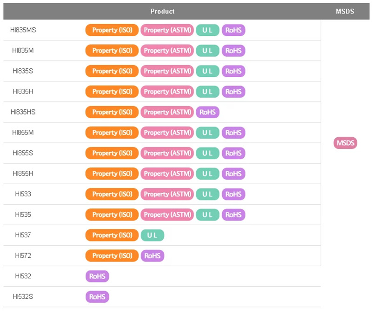Open RoHS document for HI533

click(x=233, y=194)
